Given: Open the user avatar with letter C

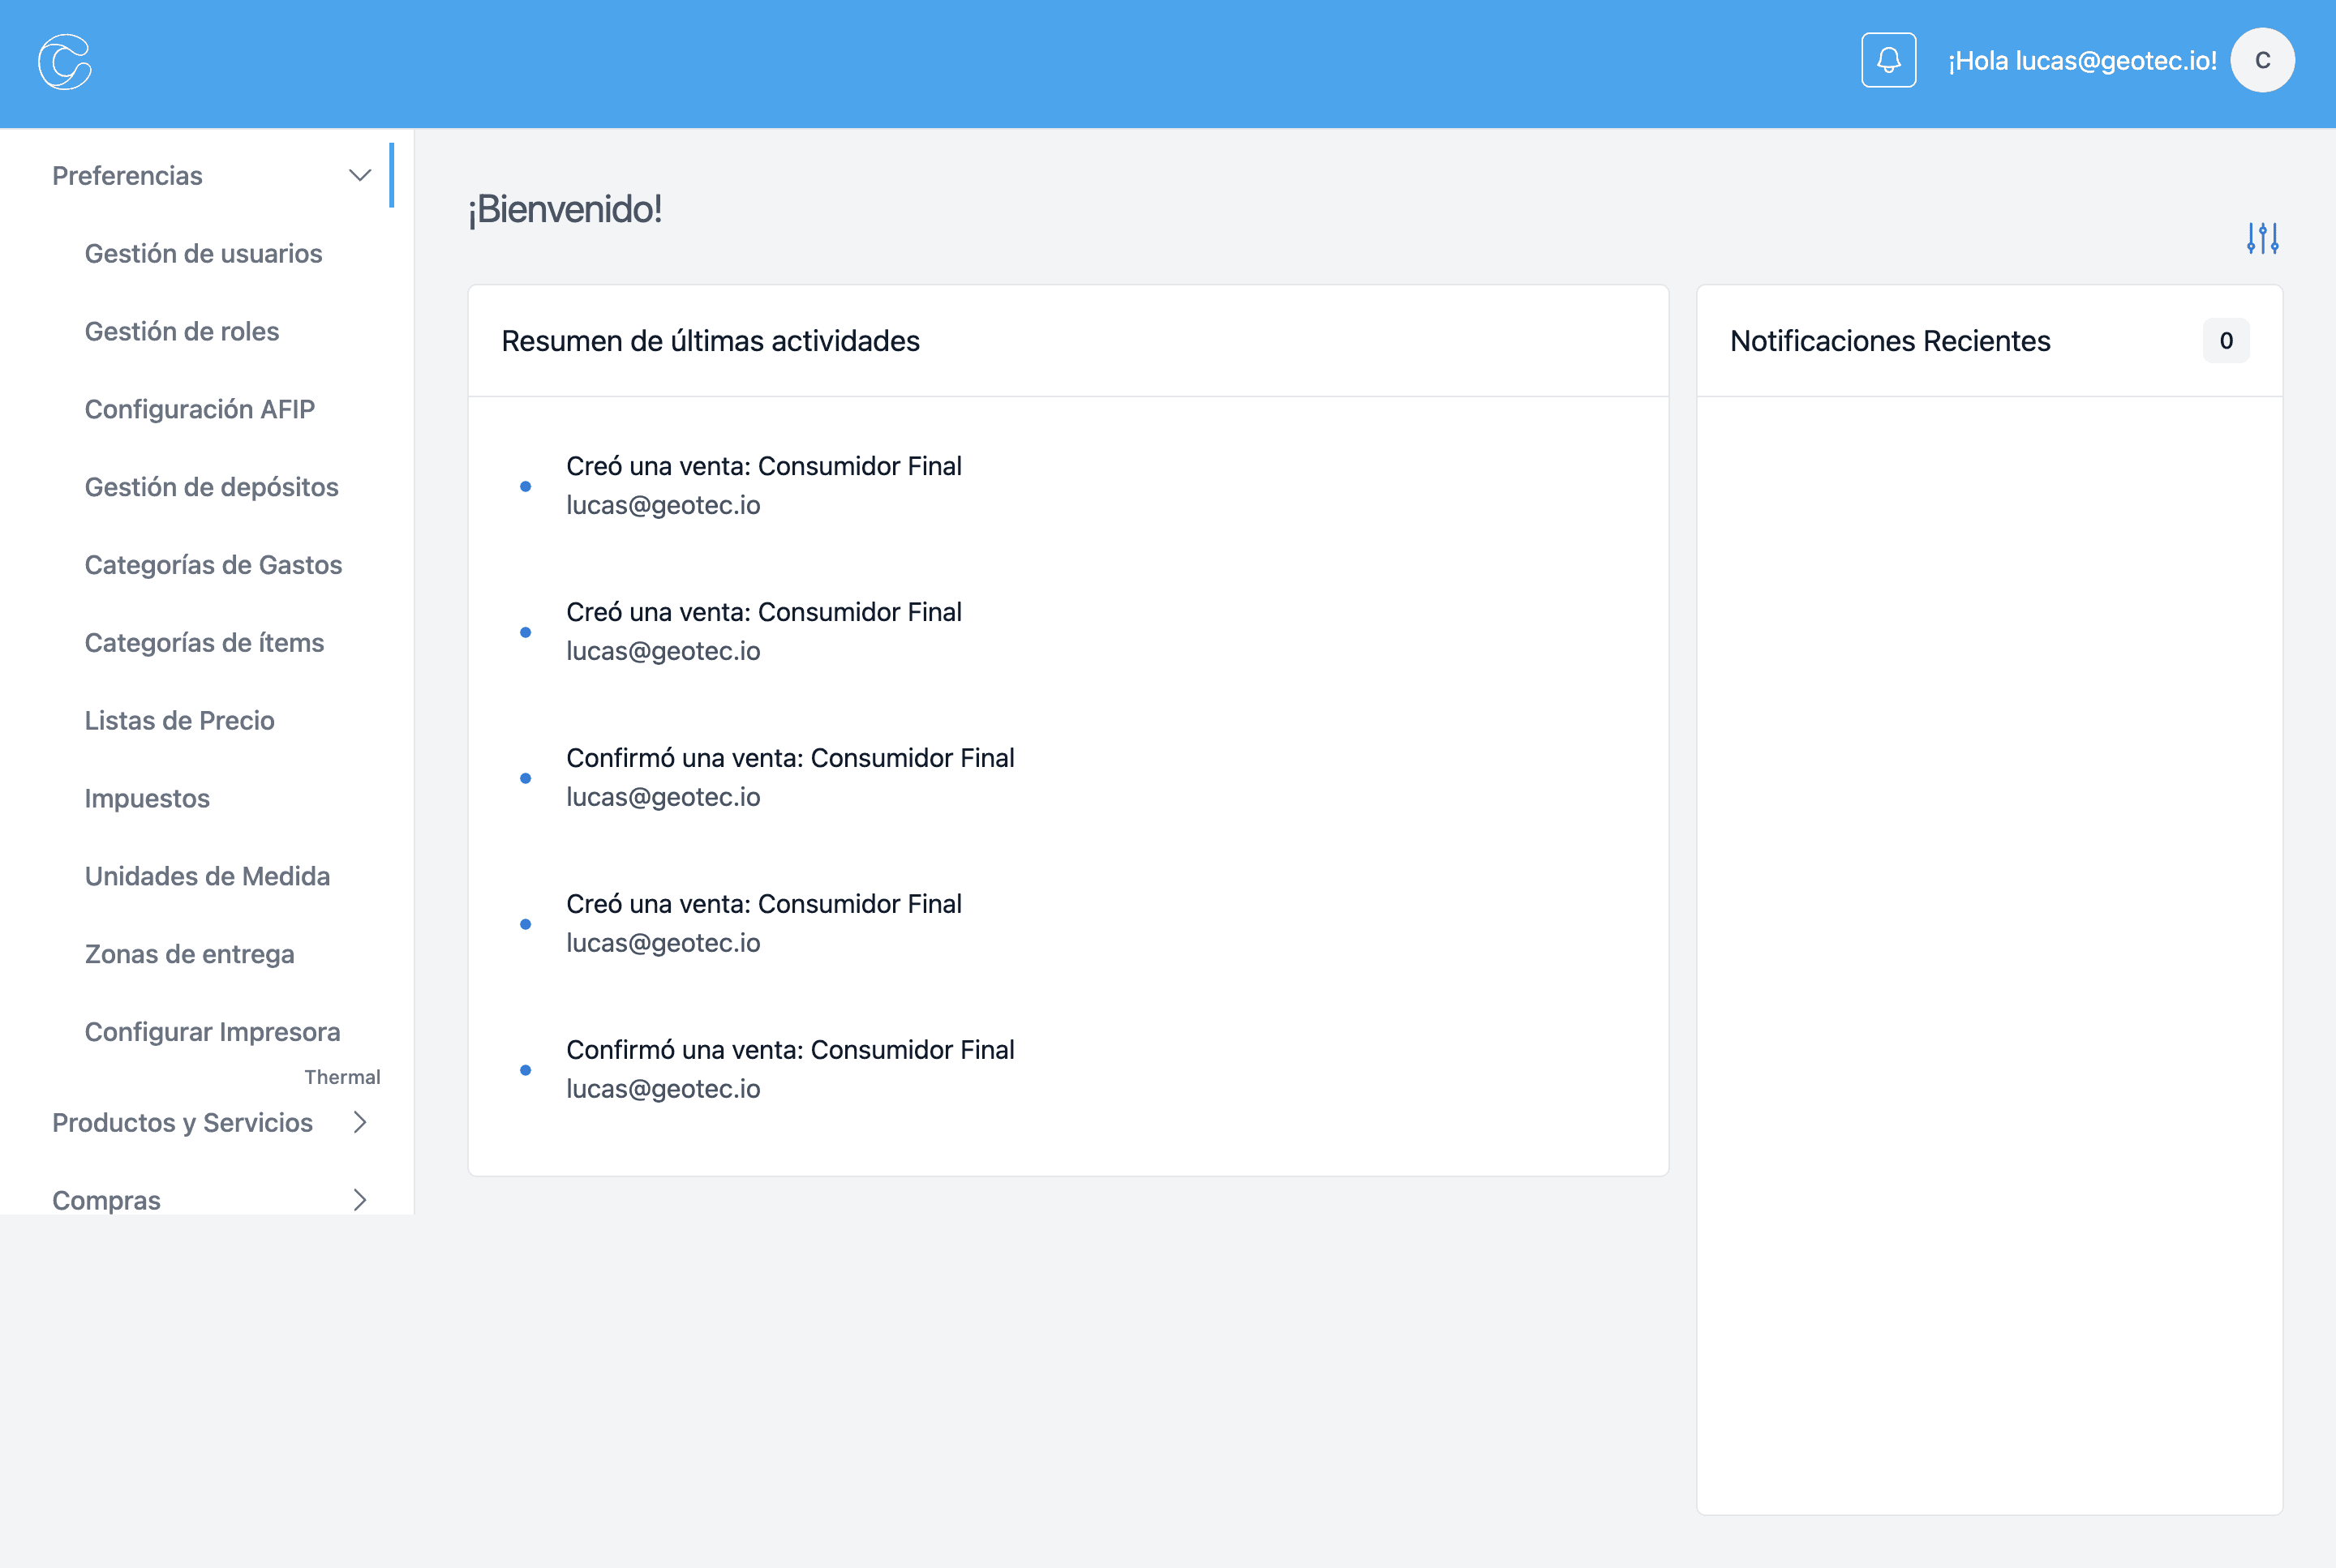Looking at the screenshot, I should (x=2262, y=60).
